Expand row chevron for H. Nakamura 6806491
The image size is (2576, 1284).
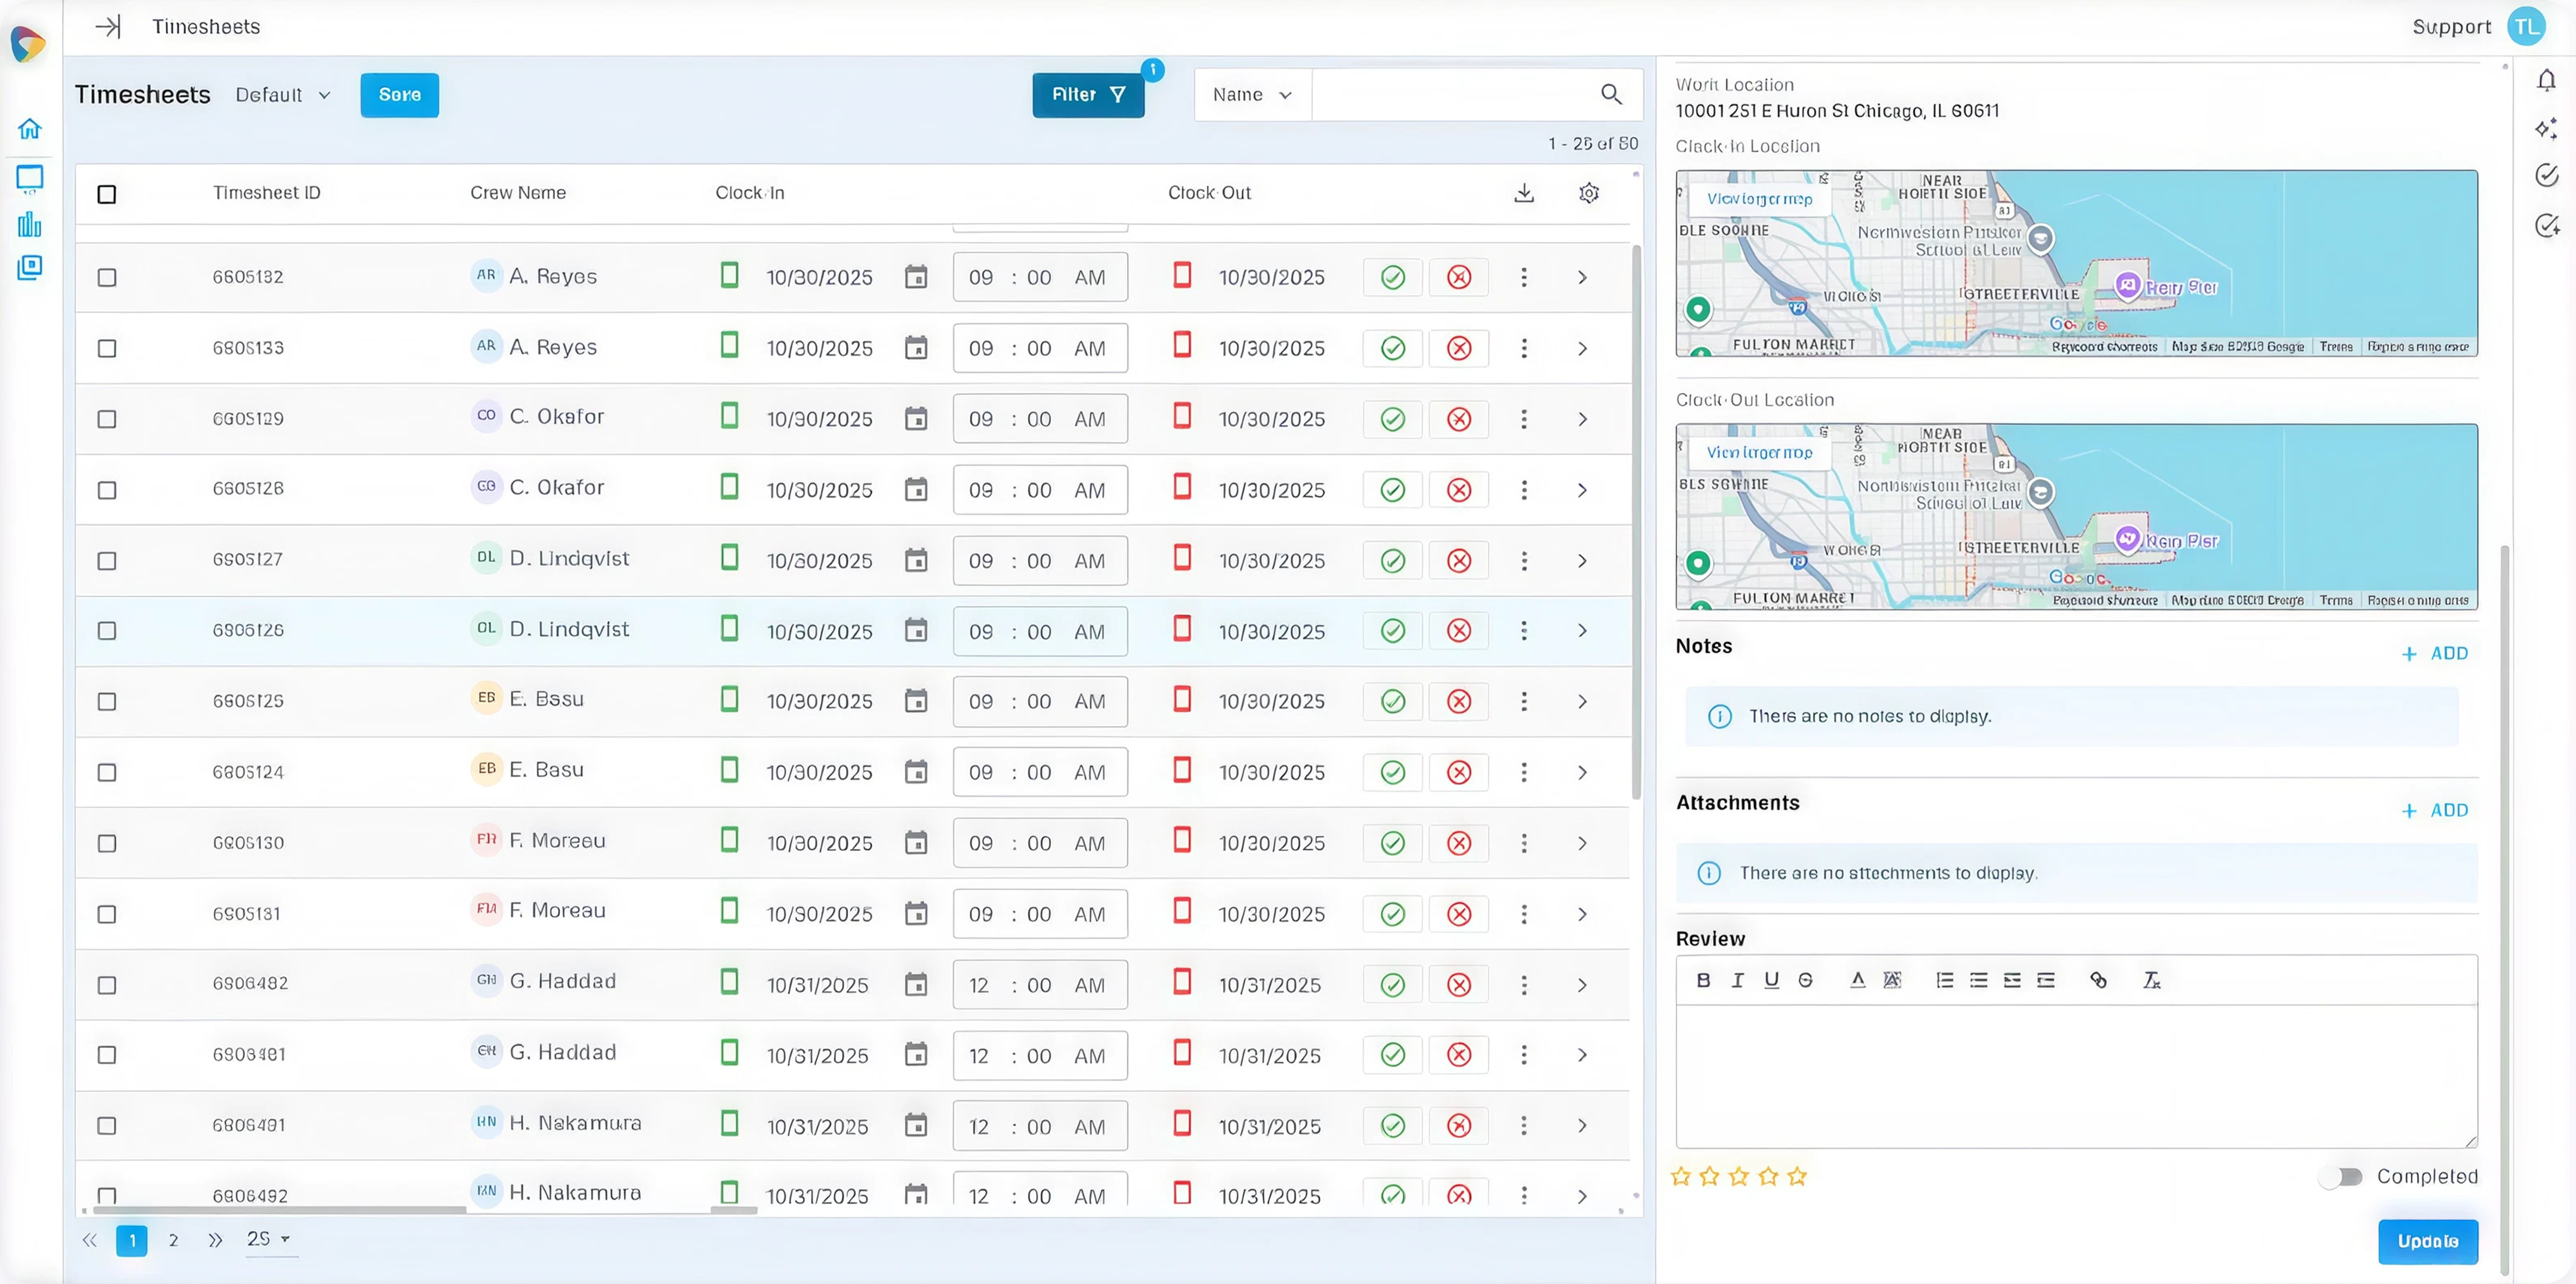1582,1126
